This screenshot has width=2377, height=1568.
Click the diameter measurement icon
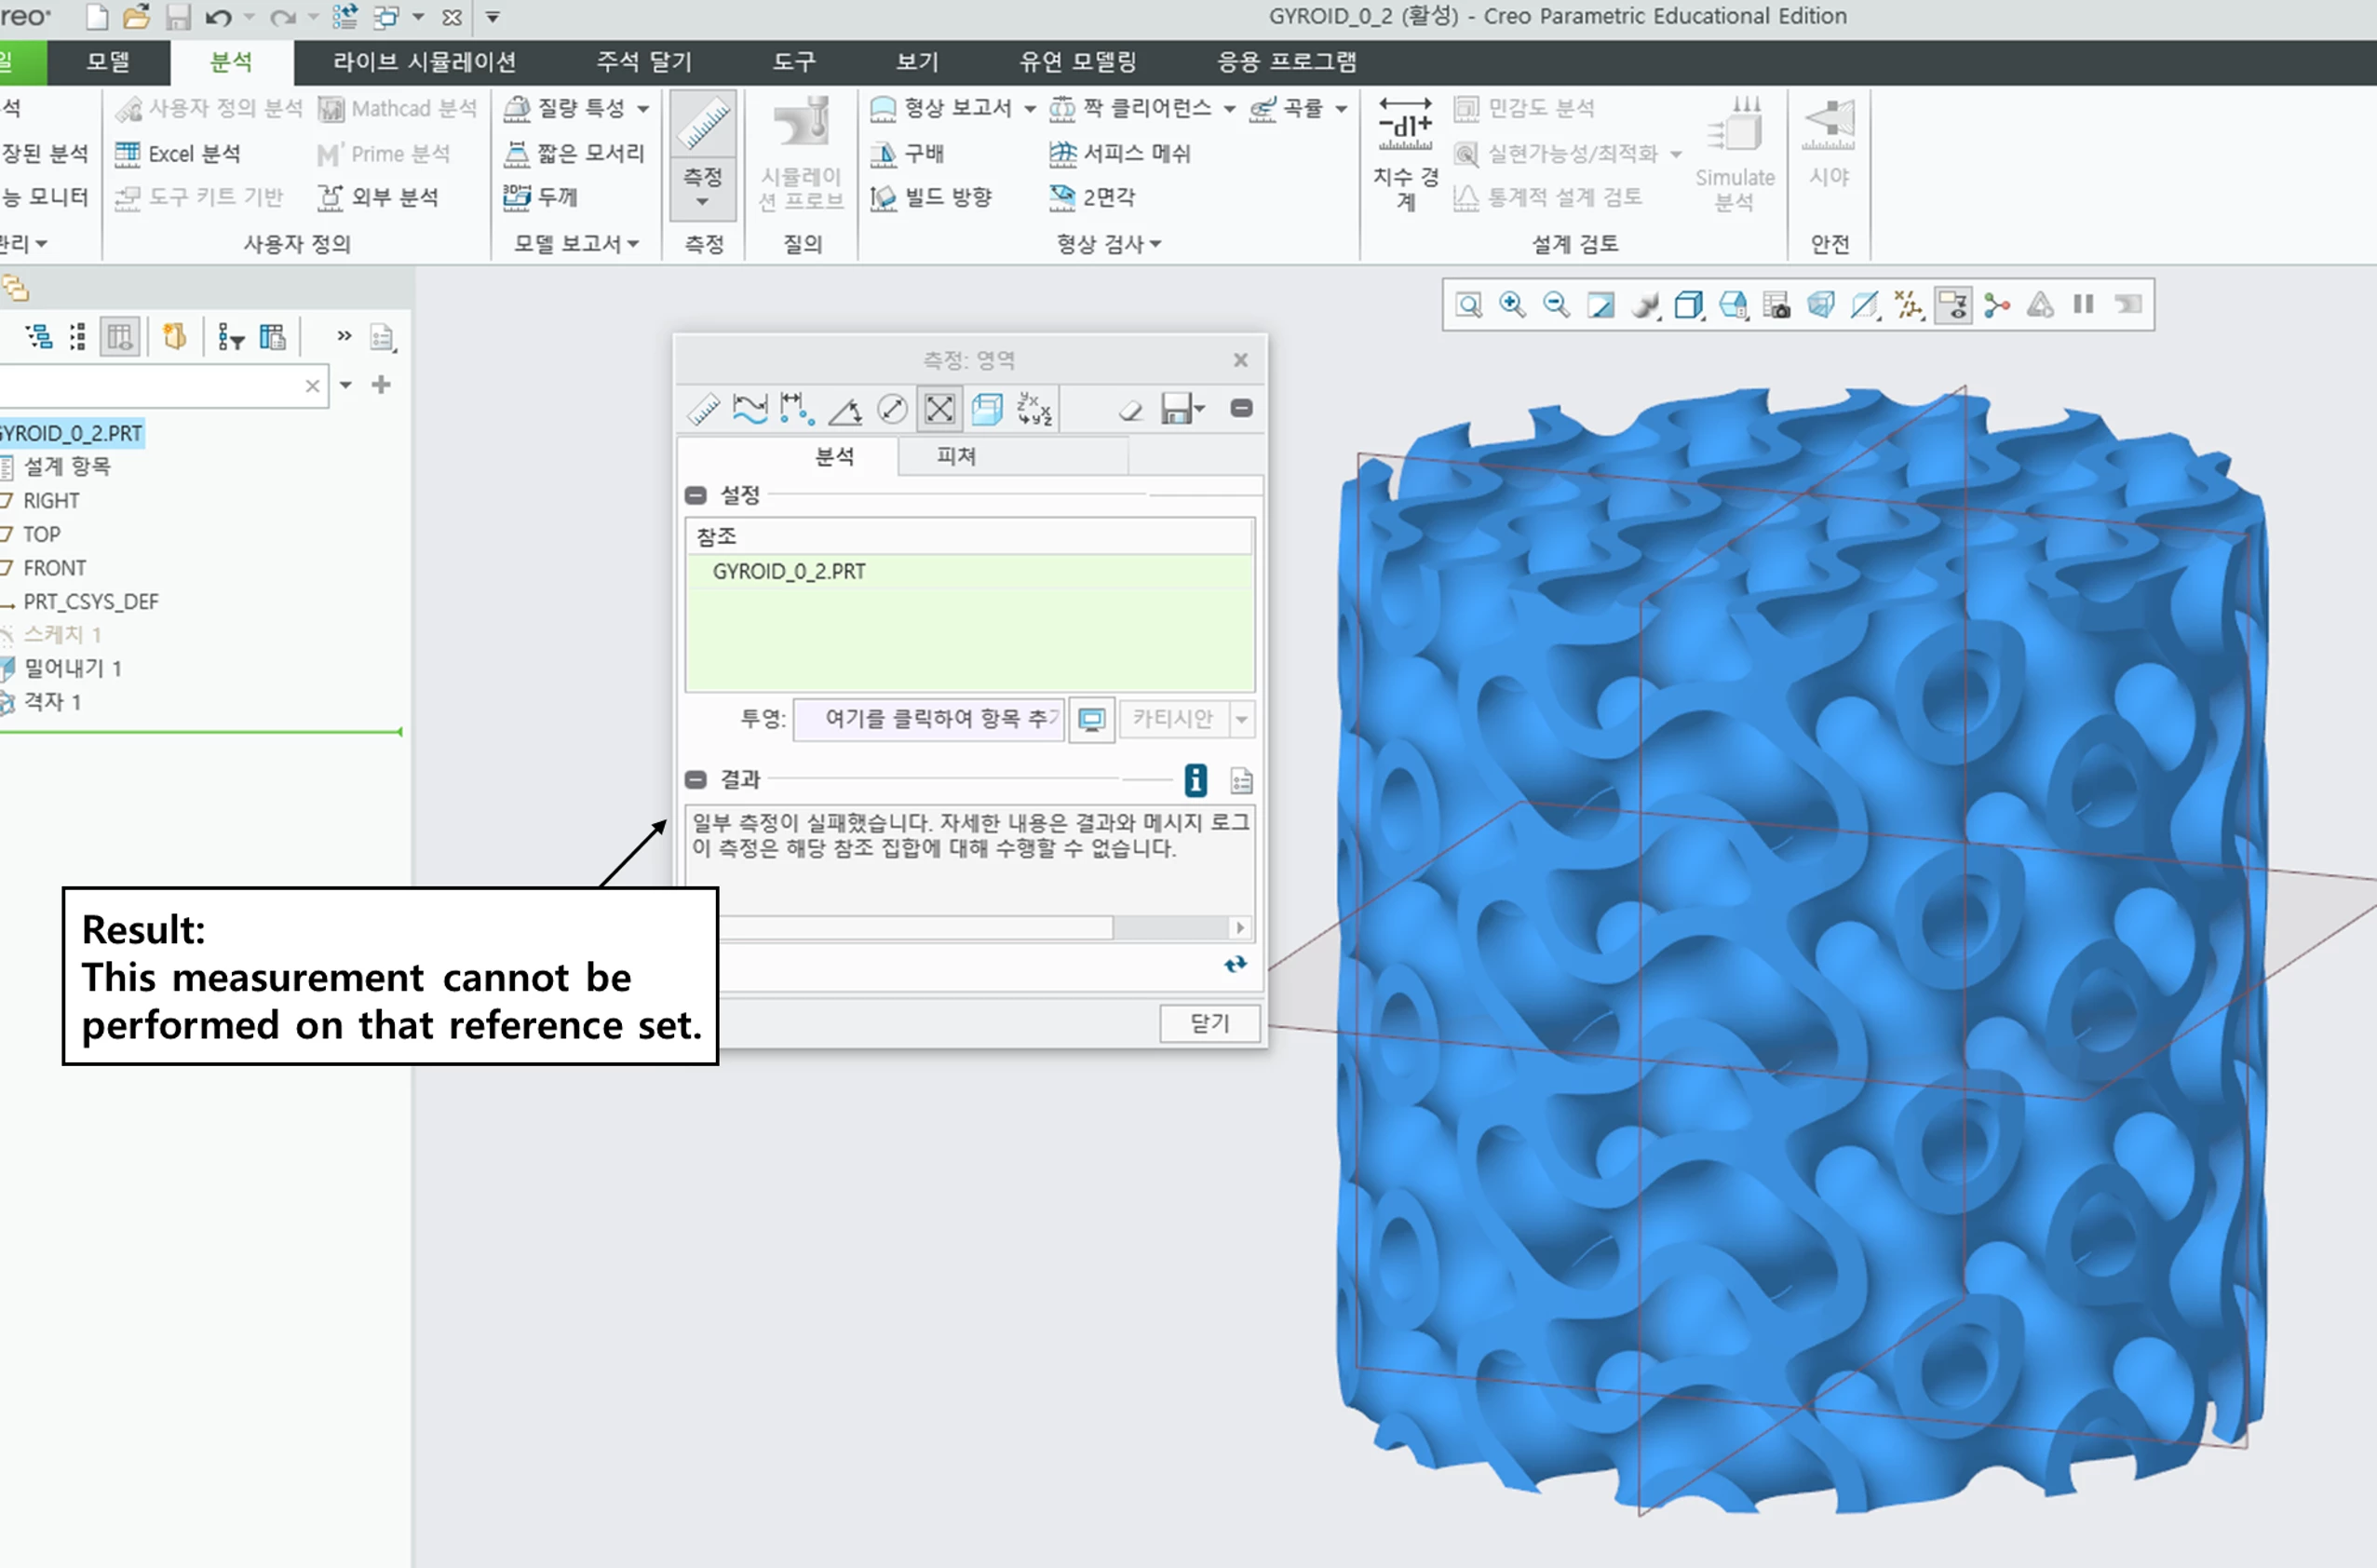(892, 409)
